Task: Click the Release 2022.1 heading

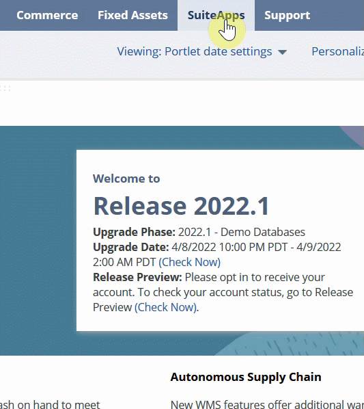Action: (x=181, y=206)
